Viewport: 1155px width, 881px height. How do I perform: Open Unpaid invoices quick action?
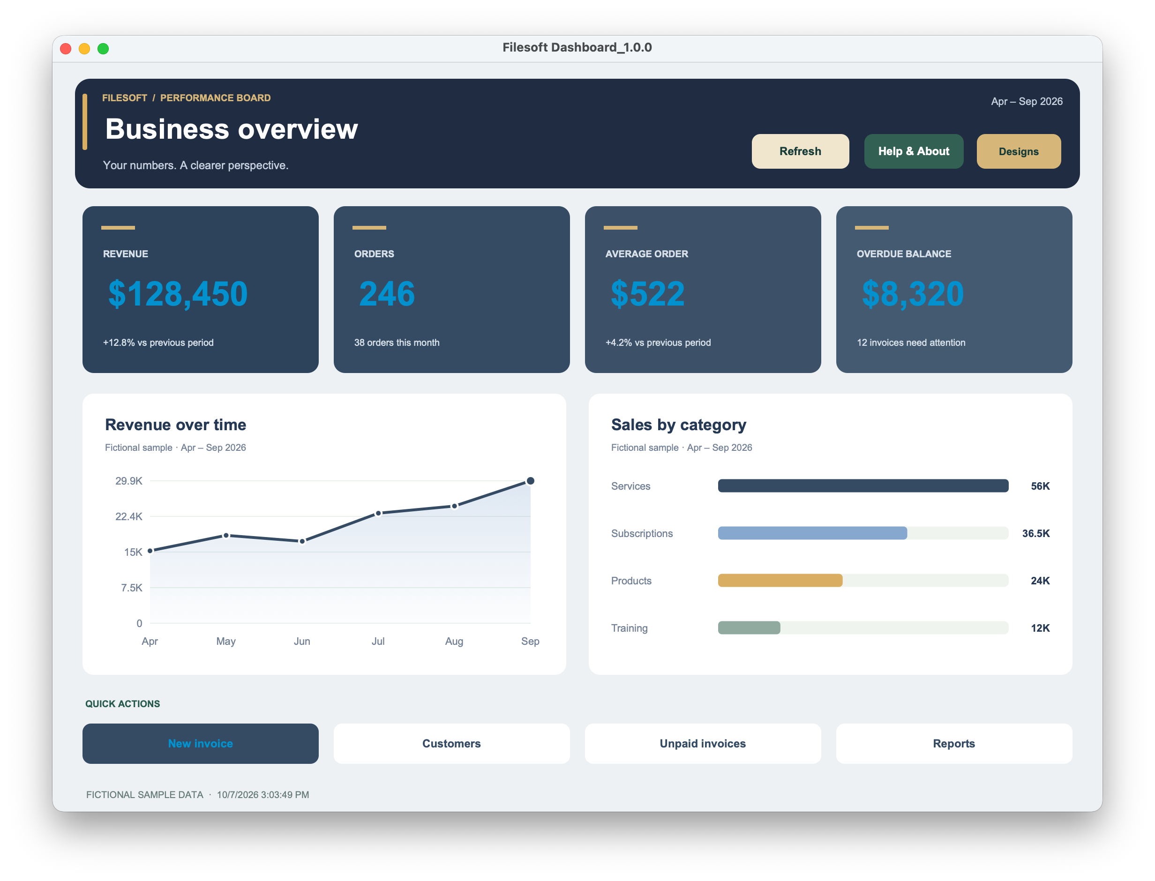pos(702,743)
